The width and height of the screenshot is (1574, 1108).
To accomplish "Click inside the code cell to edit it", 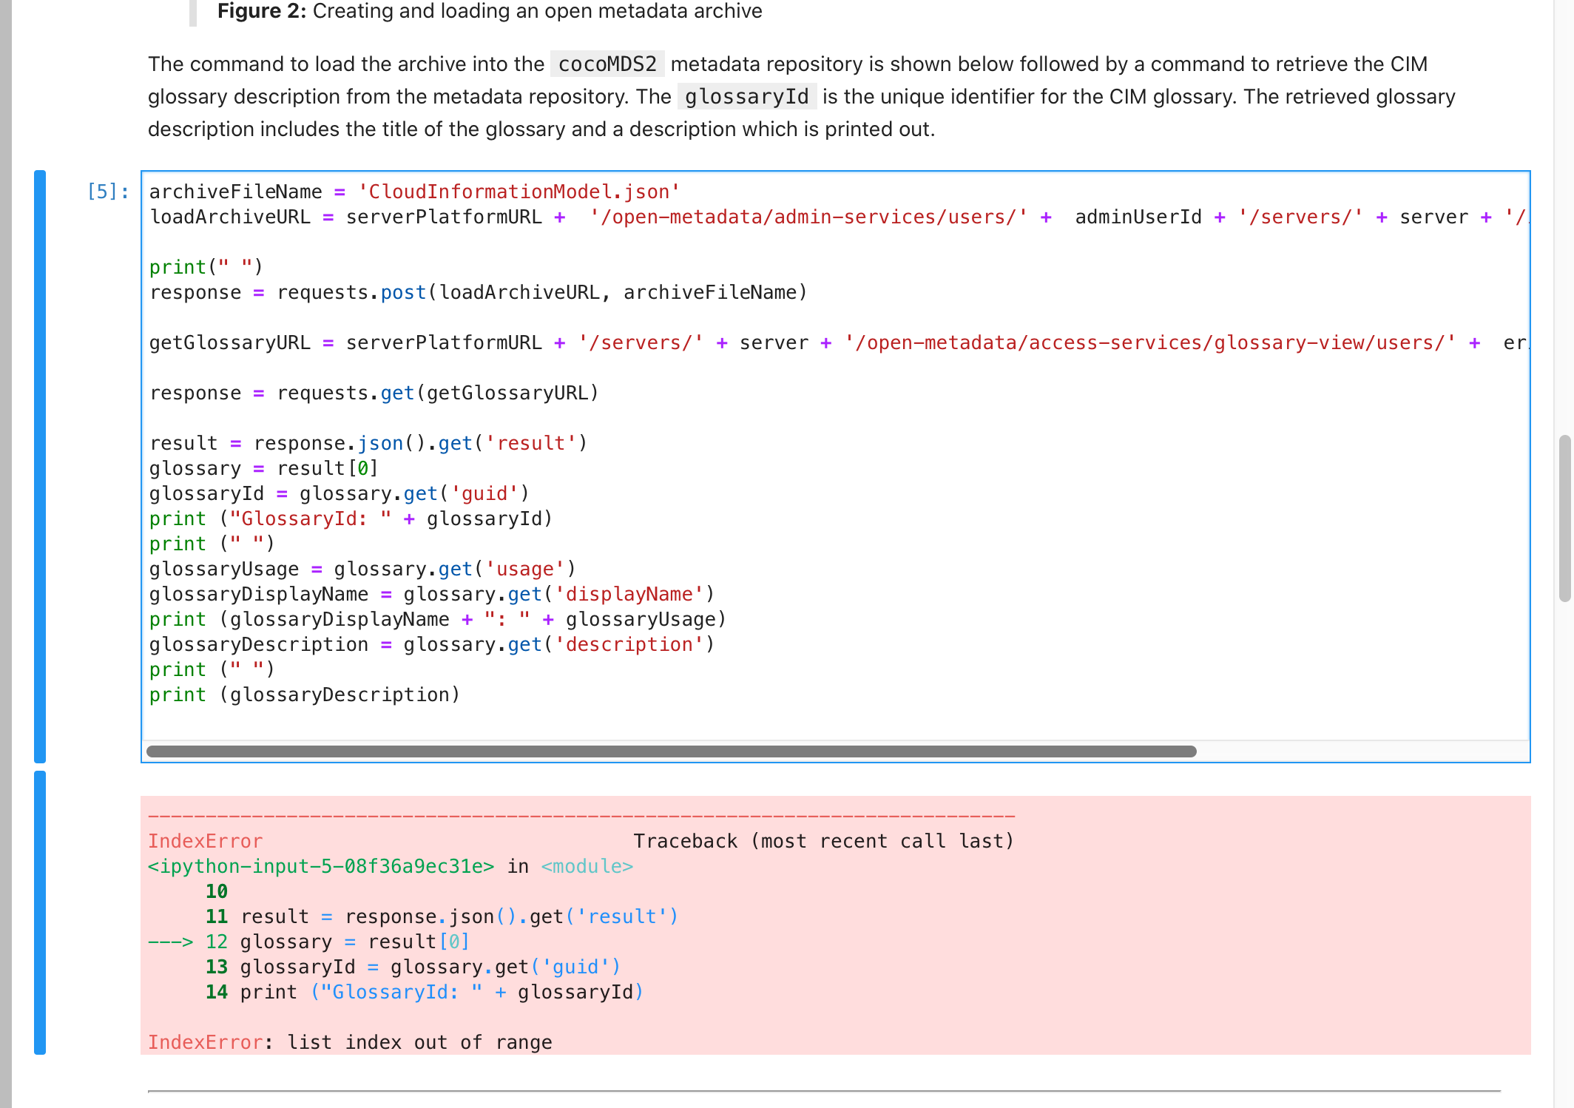I will pos(592,392).
